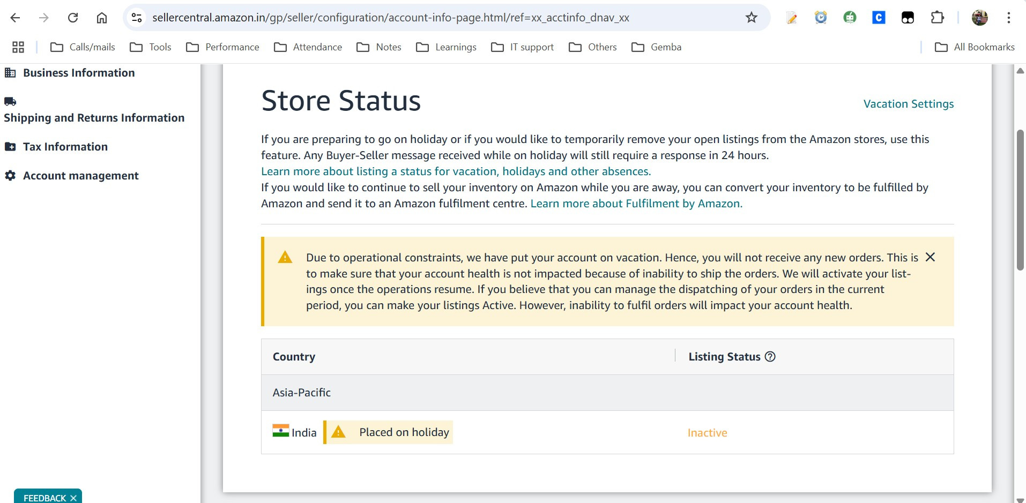Open the apps grid shortcut
This screenshot has height=503, width=1026.
pos(18,47)
